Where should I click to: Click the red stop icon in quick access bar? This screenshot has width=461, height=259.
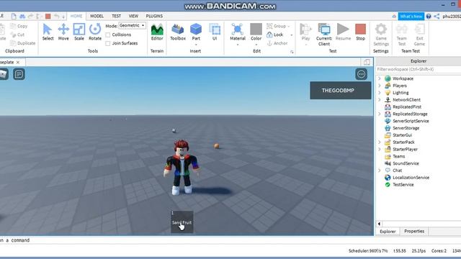[48, 17]
